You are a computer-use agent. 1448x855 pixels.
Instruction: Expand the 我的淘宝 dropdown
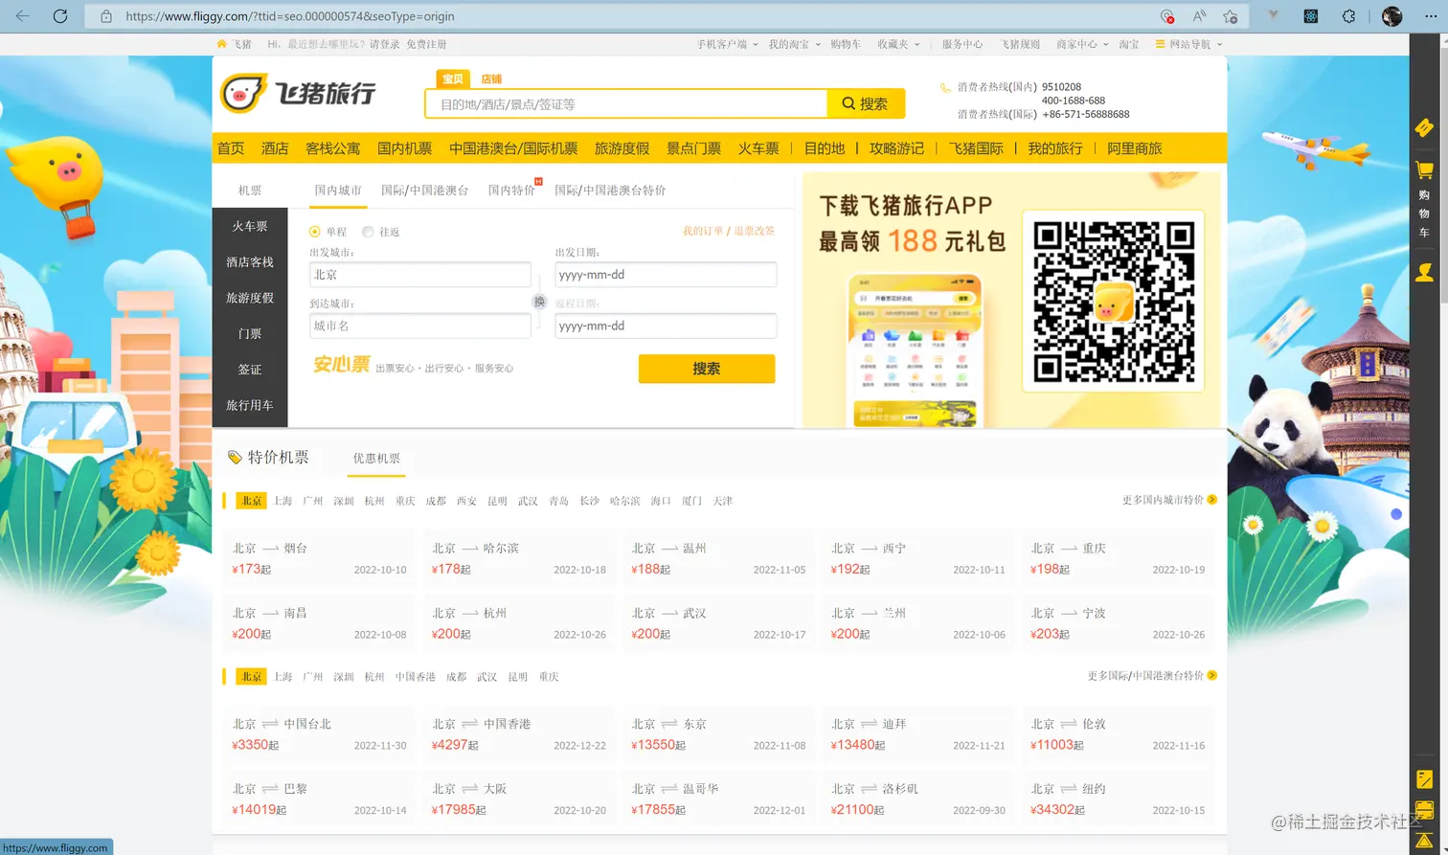[794, 44]
